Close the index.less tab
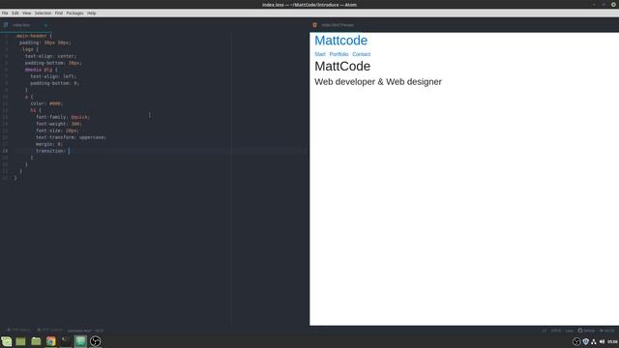This screenshot has height=348, width=619. point(45,25)
